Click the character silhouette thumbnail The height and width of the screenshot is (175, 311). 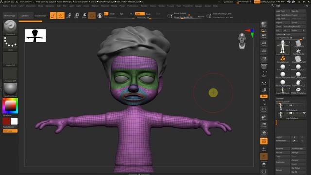[35, 35]
